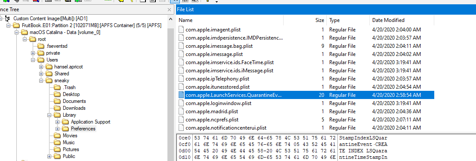
Task: Click the hansel.apricot folder icon
Action: click(x=49, y=67)
